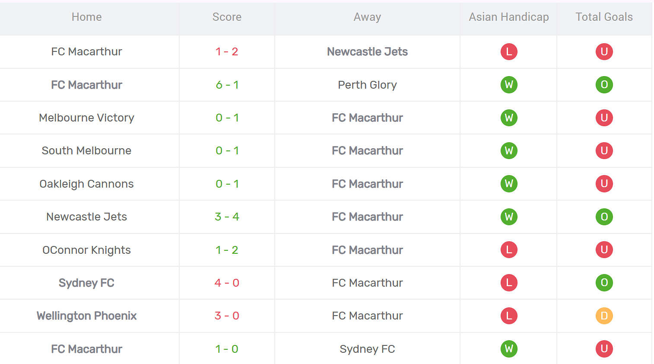
Task: Click the red U badge in OConnor Knights row
Action: coord(604,250)
